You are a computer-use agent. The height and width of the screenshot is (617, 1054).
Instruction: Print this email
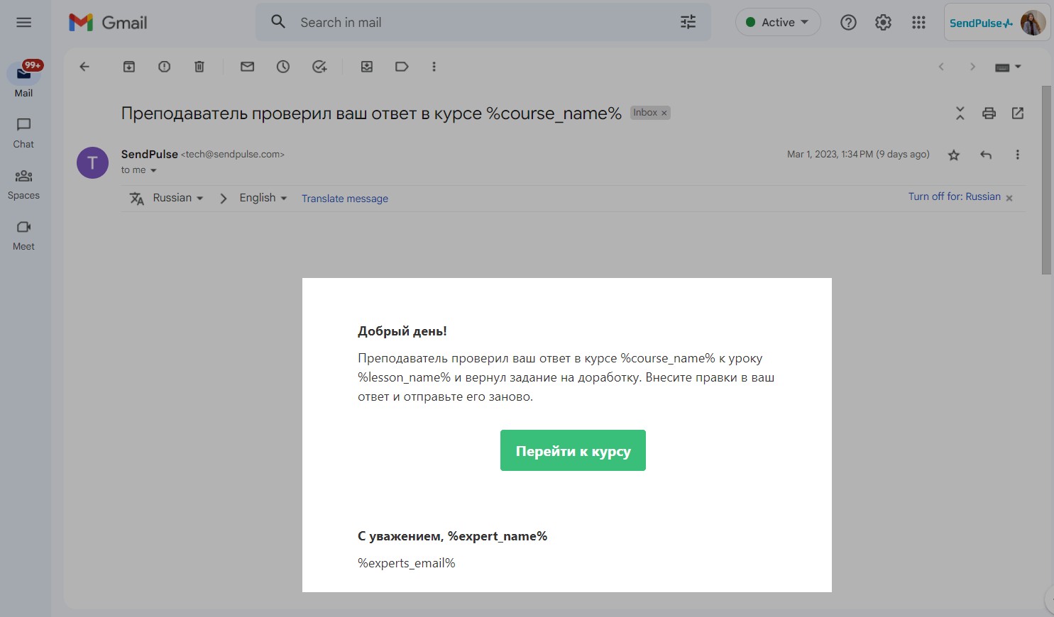point(989,113)
